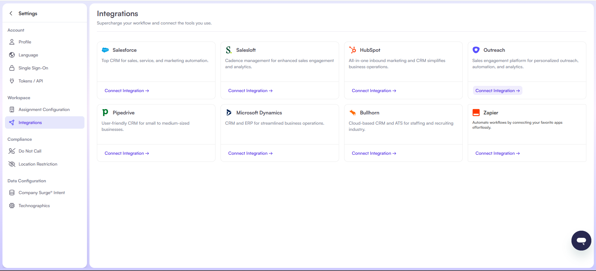Click the Pipedrive green P icon
The width and height of the screenshot is (596, 271).
(105, 113)
